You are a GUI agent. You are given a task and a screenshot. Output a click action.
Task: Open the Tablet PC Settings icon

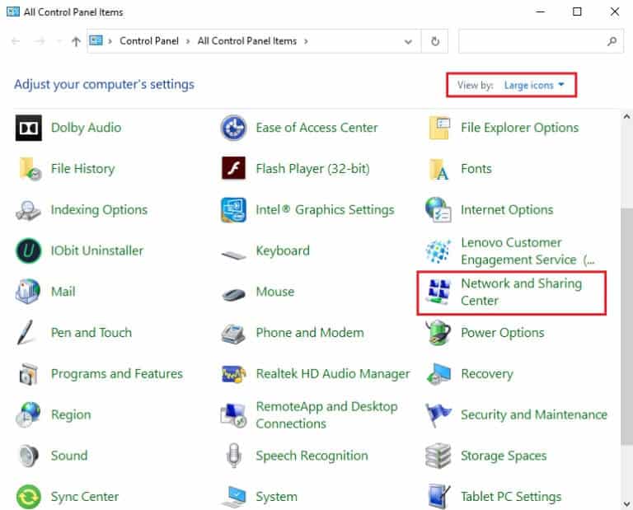[x=439, y=497]
